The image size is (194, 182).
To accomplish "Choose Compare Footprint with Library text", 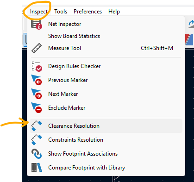I will pyautogui.click(x=87, y=168).
